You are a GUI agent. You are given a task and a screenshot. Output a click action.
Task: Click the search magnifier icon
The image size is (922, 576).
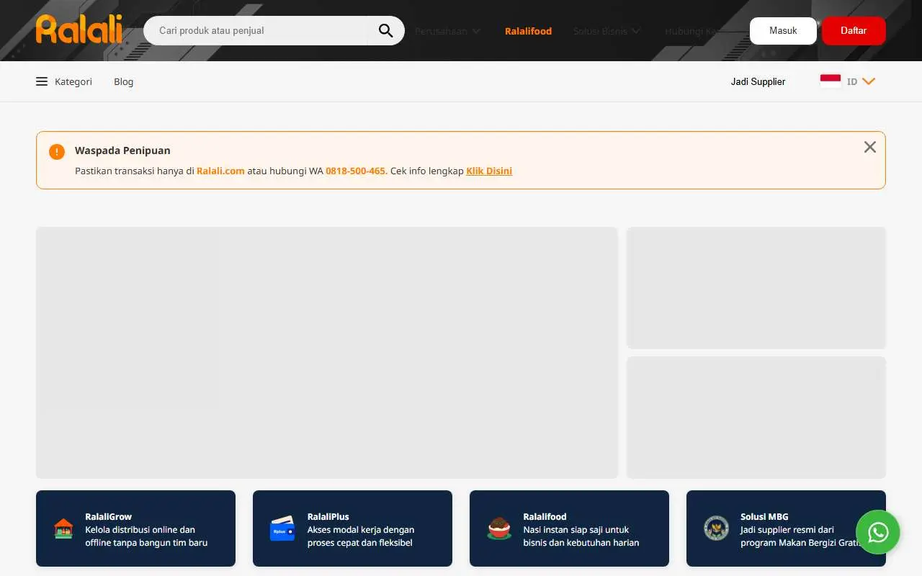(385, 30)
